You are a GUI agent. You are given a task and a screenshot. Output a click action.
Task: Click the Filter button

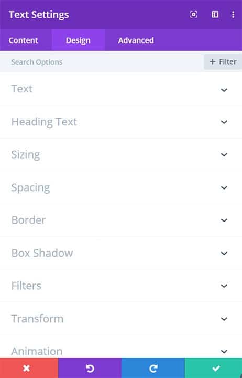pyautogui.click(x=223, y=62)
